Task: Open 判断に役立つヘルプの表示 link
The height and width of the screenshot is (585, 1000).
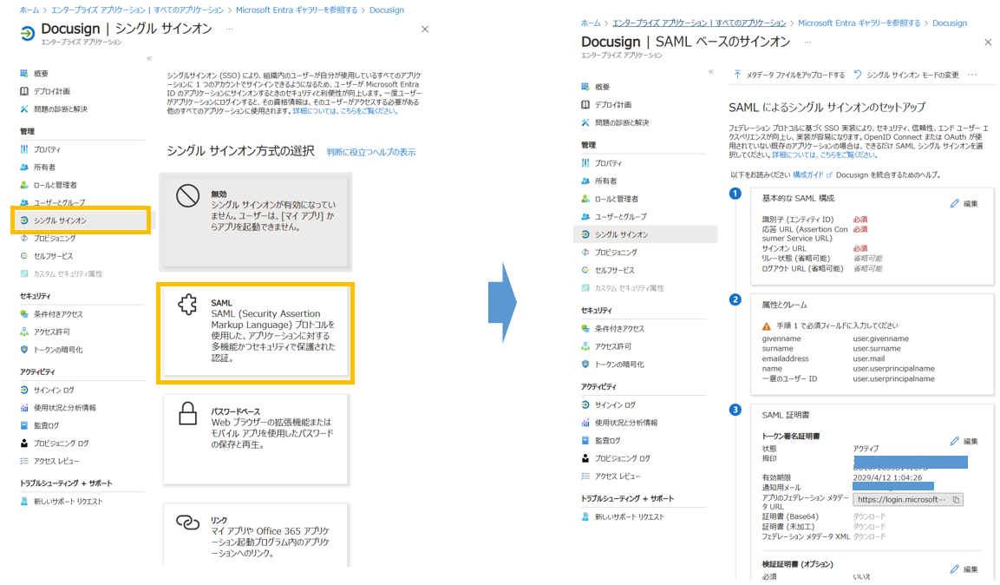Action: pos(370,152)
